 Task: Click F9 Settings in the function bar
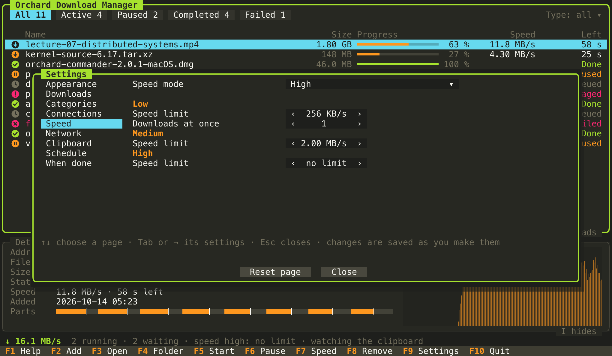431,351
